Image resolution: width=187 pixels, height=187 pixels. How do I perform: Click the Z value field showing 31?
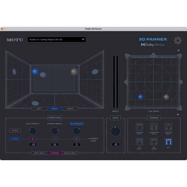(x=77, y=145)
